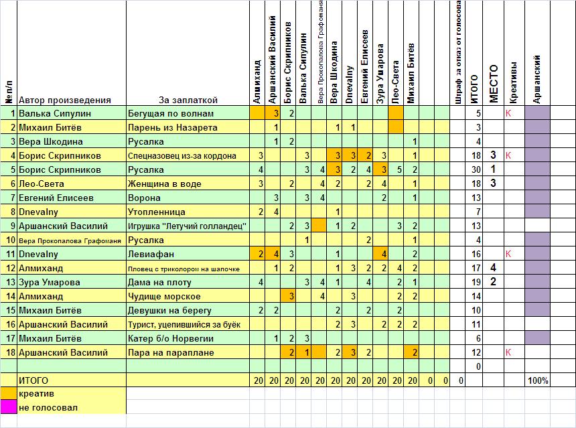
Task: Click the red 'К' mark in row 1
Action: click(508, 113)
